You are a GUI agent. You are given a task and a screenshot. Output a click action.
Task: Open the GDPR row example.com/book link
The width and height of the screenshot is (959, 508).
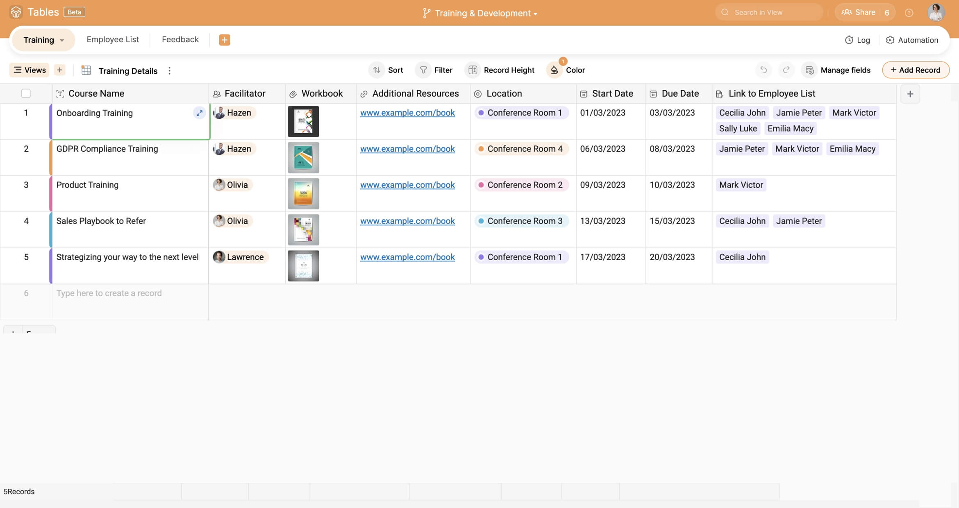coord(407,149)
